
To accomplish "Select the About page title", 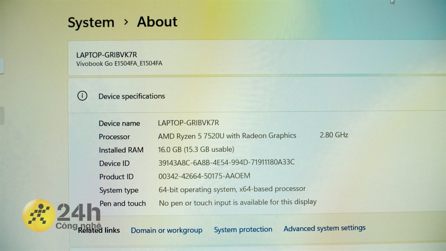I will point(157,22).
